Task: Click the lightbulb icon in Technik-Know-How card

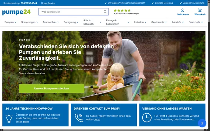Action: [9, 118]
